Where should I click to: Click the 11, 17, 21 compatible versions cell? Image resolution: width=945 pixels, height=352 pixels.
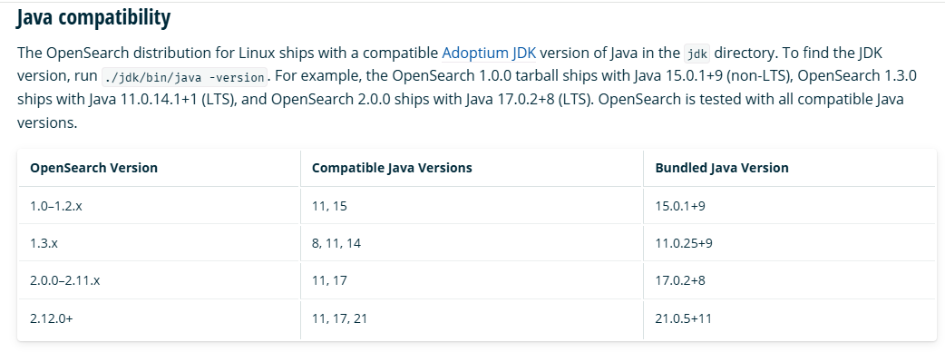pyautogui.click(x=472, y=318)
